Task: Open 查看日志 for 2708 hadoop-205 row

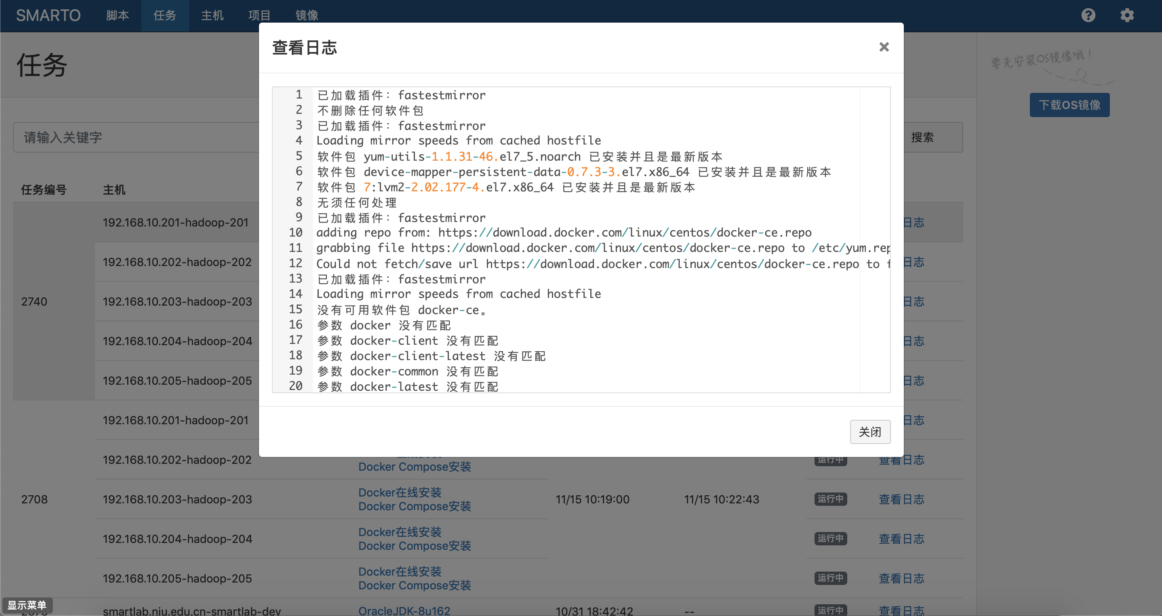Action: (x=901, y=578)
